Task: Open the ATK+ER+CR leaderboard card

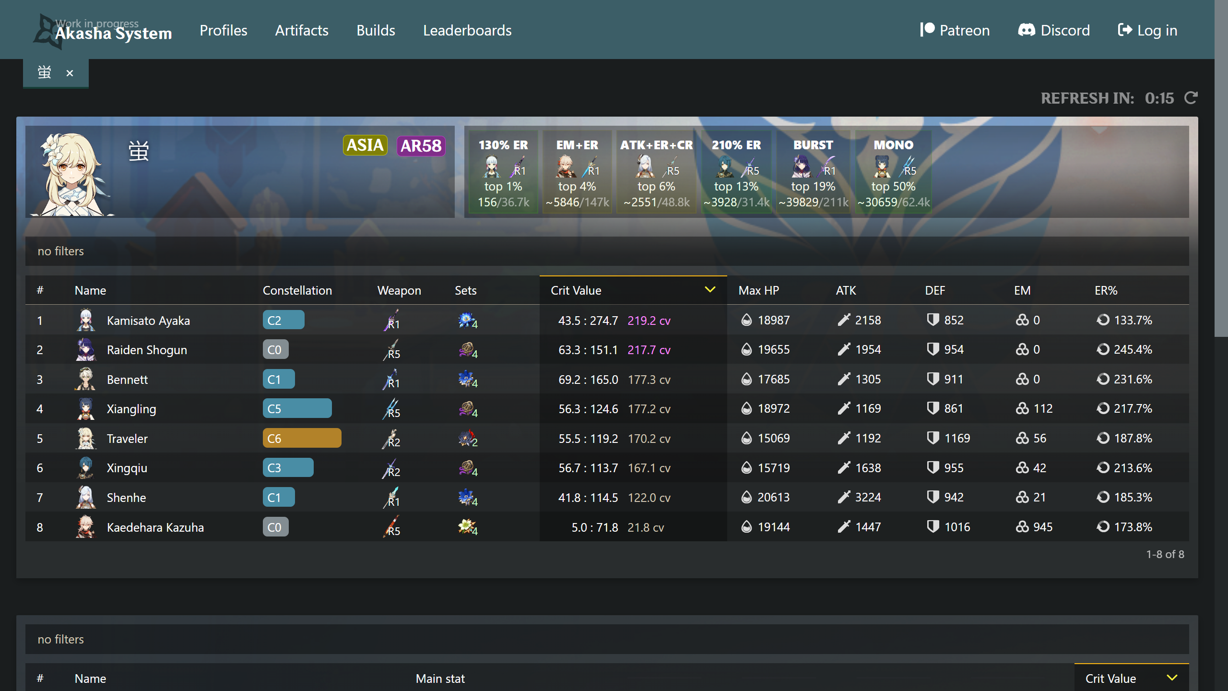Action: pyautogui.click(x=656, y=173)
